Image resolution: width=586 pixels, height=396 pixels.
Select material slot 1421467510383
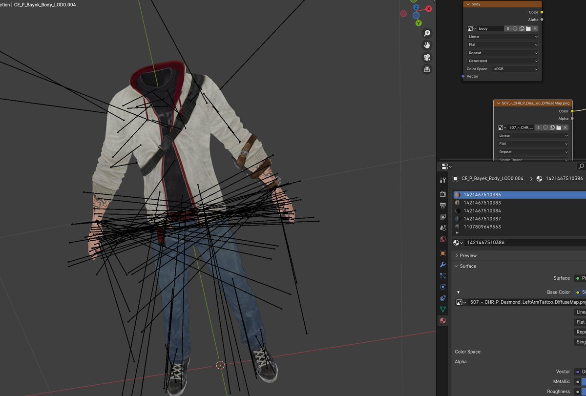tap(519, 203)
